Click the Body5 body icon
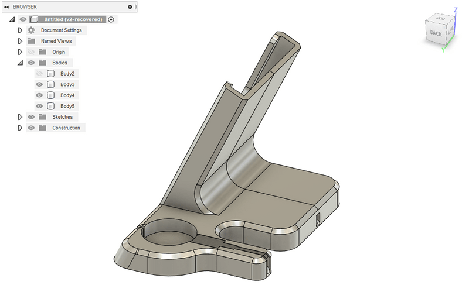This screenshot has height=302, width=469. coord(50,106)
